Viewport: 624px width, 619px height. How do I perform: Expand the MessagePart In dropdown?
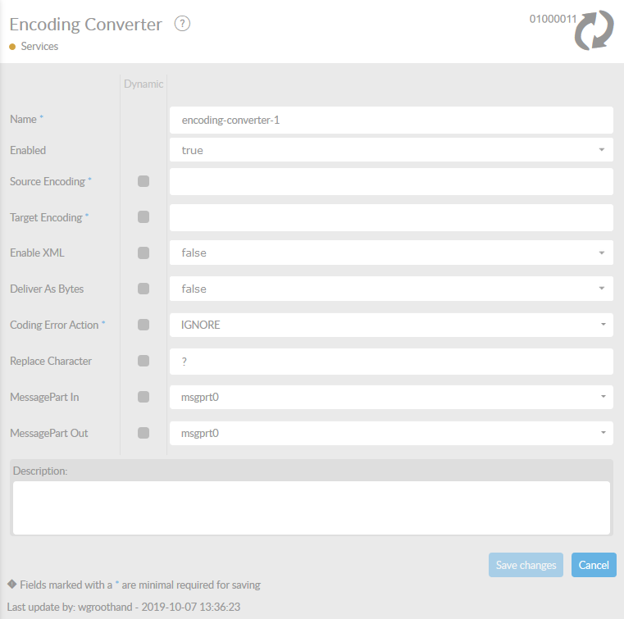(x=391, y=397)
